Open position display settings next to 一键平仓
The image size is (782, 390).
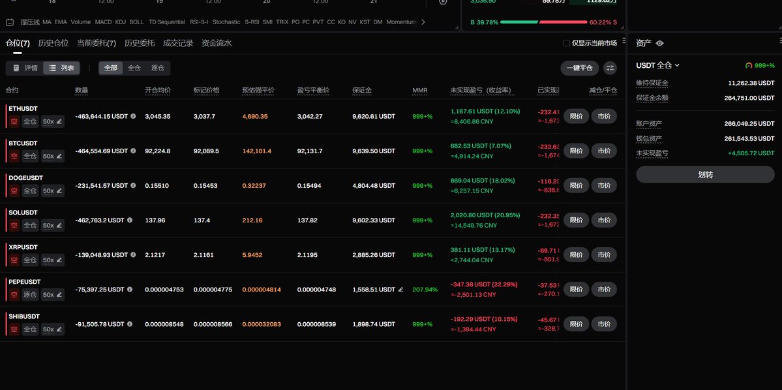[x=610, y=68]
